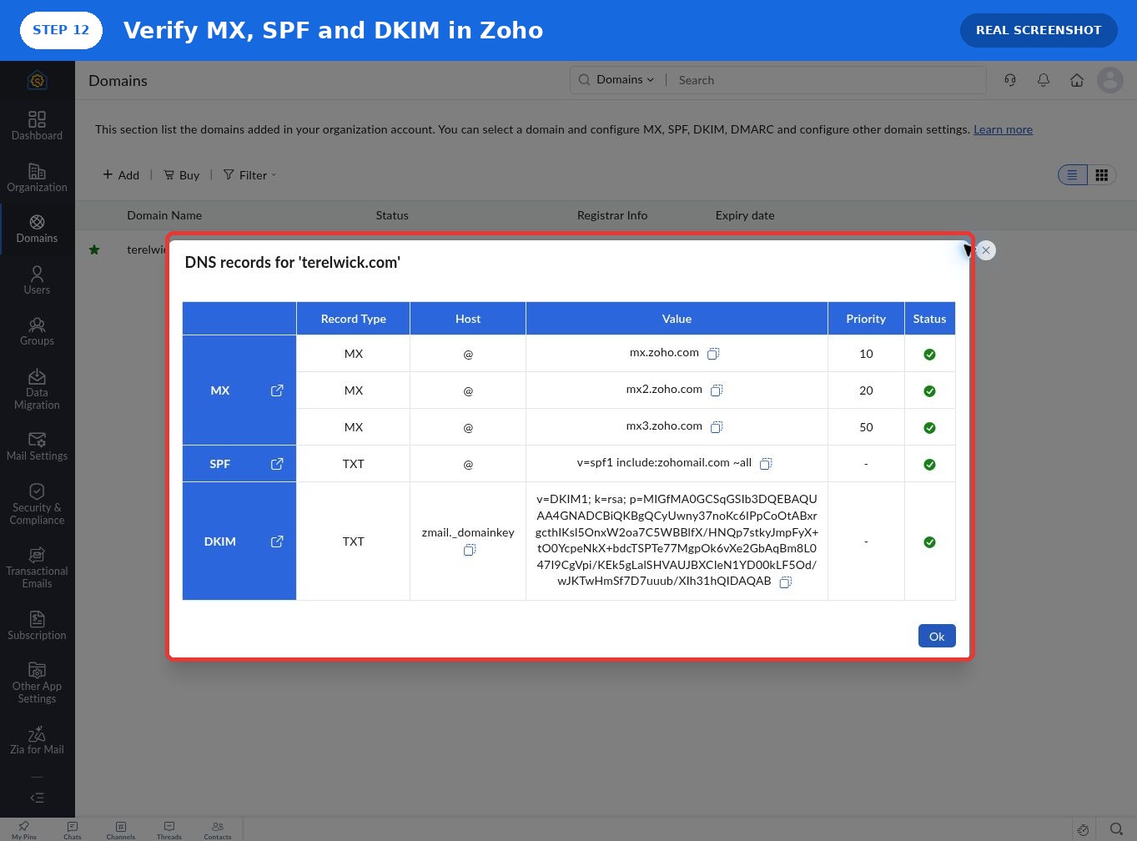Go to the Users section

(37, 280)
